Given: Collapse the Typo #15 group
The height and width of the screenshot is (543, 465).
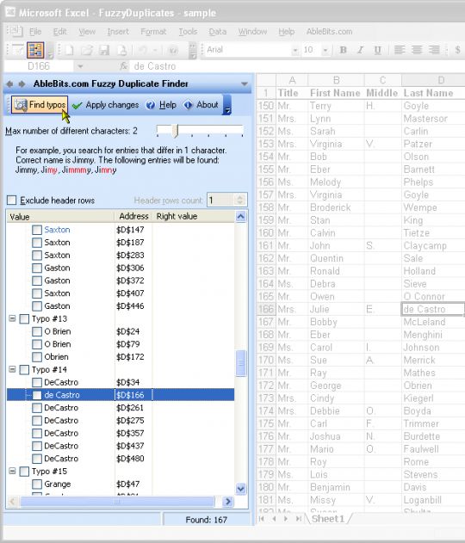Looking at the screenshot, I should click(12, 471).
